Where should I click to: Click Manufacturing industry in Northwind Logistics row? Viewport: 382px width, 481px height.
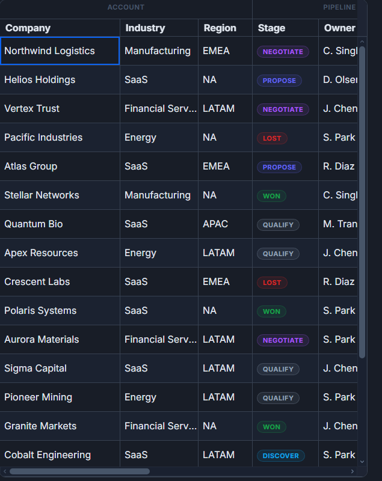coord(158,51)
